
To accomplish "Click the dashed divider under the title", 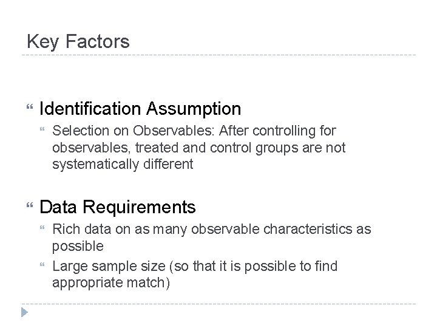I will [218, 55].
